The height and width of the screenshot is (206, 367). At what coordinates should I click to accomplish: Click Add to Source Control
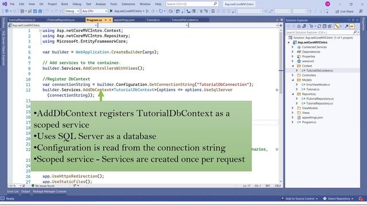(299, 199)
